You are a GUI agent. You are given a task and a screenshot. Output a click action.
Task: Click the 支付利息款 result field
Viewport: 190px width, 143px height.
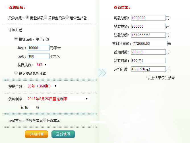click(x=150, y=44)
